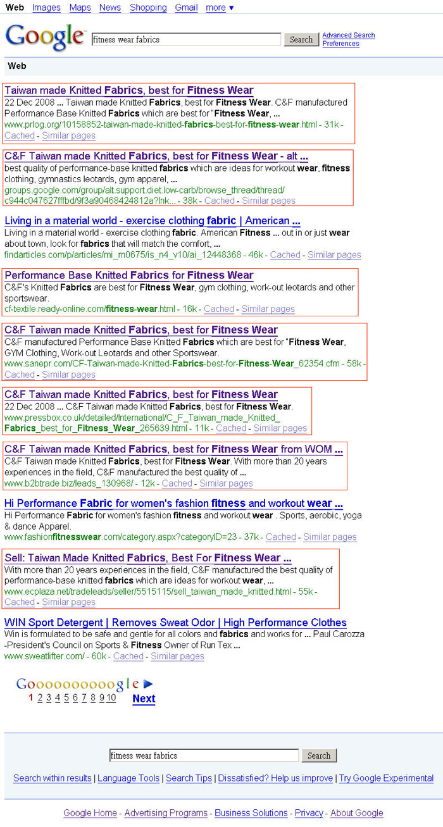Open the About Google footer link
This screenshot has height=827, width=443.
tap(357, 813)
